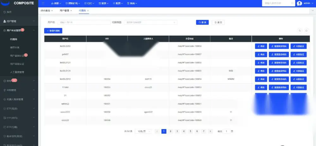Click the 新增代理商 button
The image size is (316, 146).
53,31
